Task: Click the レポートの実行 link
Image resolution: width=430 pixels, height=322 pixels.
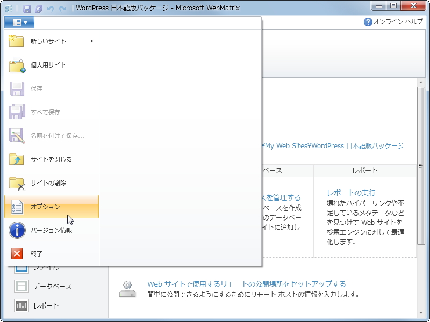Action: [352, 192]
